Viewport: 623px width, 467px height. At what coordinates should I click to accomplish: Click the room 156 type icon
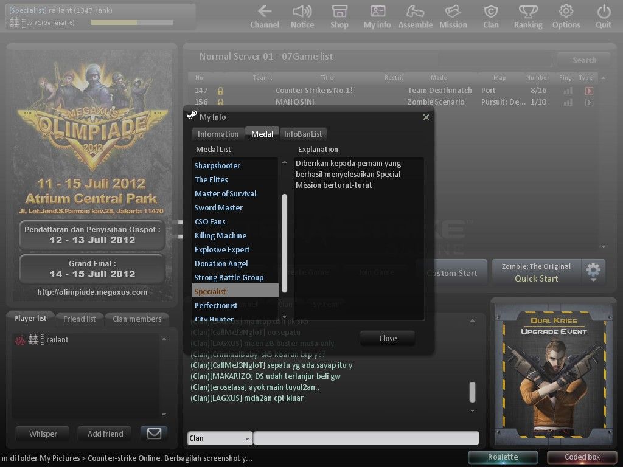[589, 102]
